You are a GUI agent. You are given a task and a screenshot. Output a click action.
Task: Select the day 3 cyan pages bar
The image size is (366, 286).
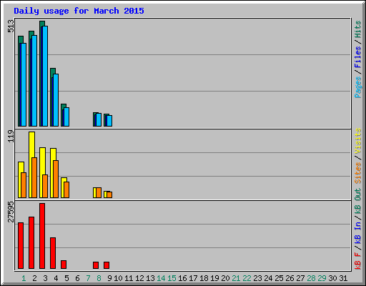click(45, 76)
